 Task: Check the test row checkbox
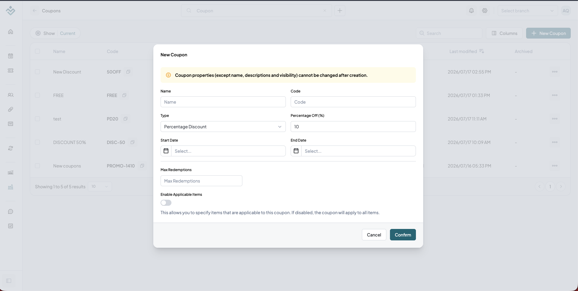click(37, 119)
